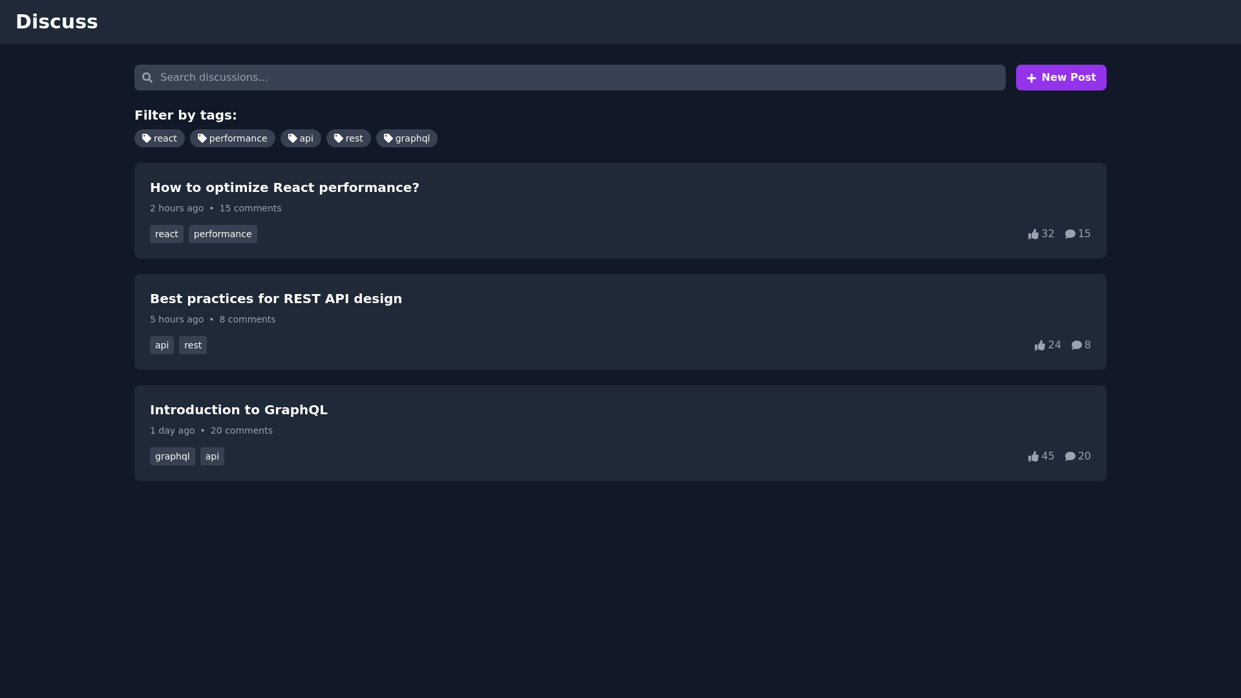Click the comment icon showing 15 comments

(1070, 234)
